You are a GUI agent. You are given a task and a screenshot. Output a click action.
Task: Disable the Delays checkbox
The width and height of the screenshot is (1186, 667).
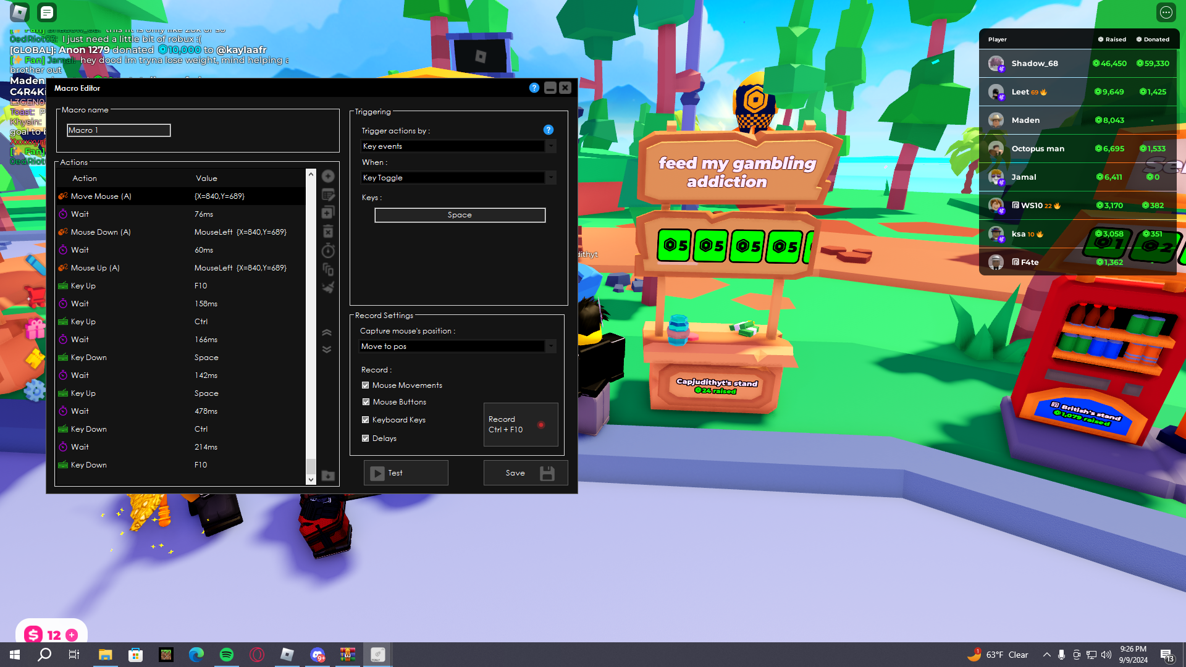tap(366, 438)
